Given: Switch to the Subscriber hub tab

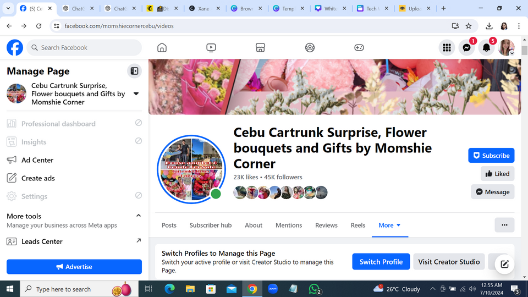Looking at the screenshot, I should pos(211,226).
